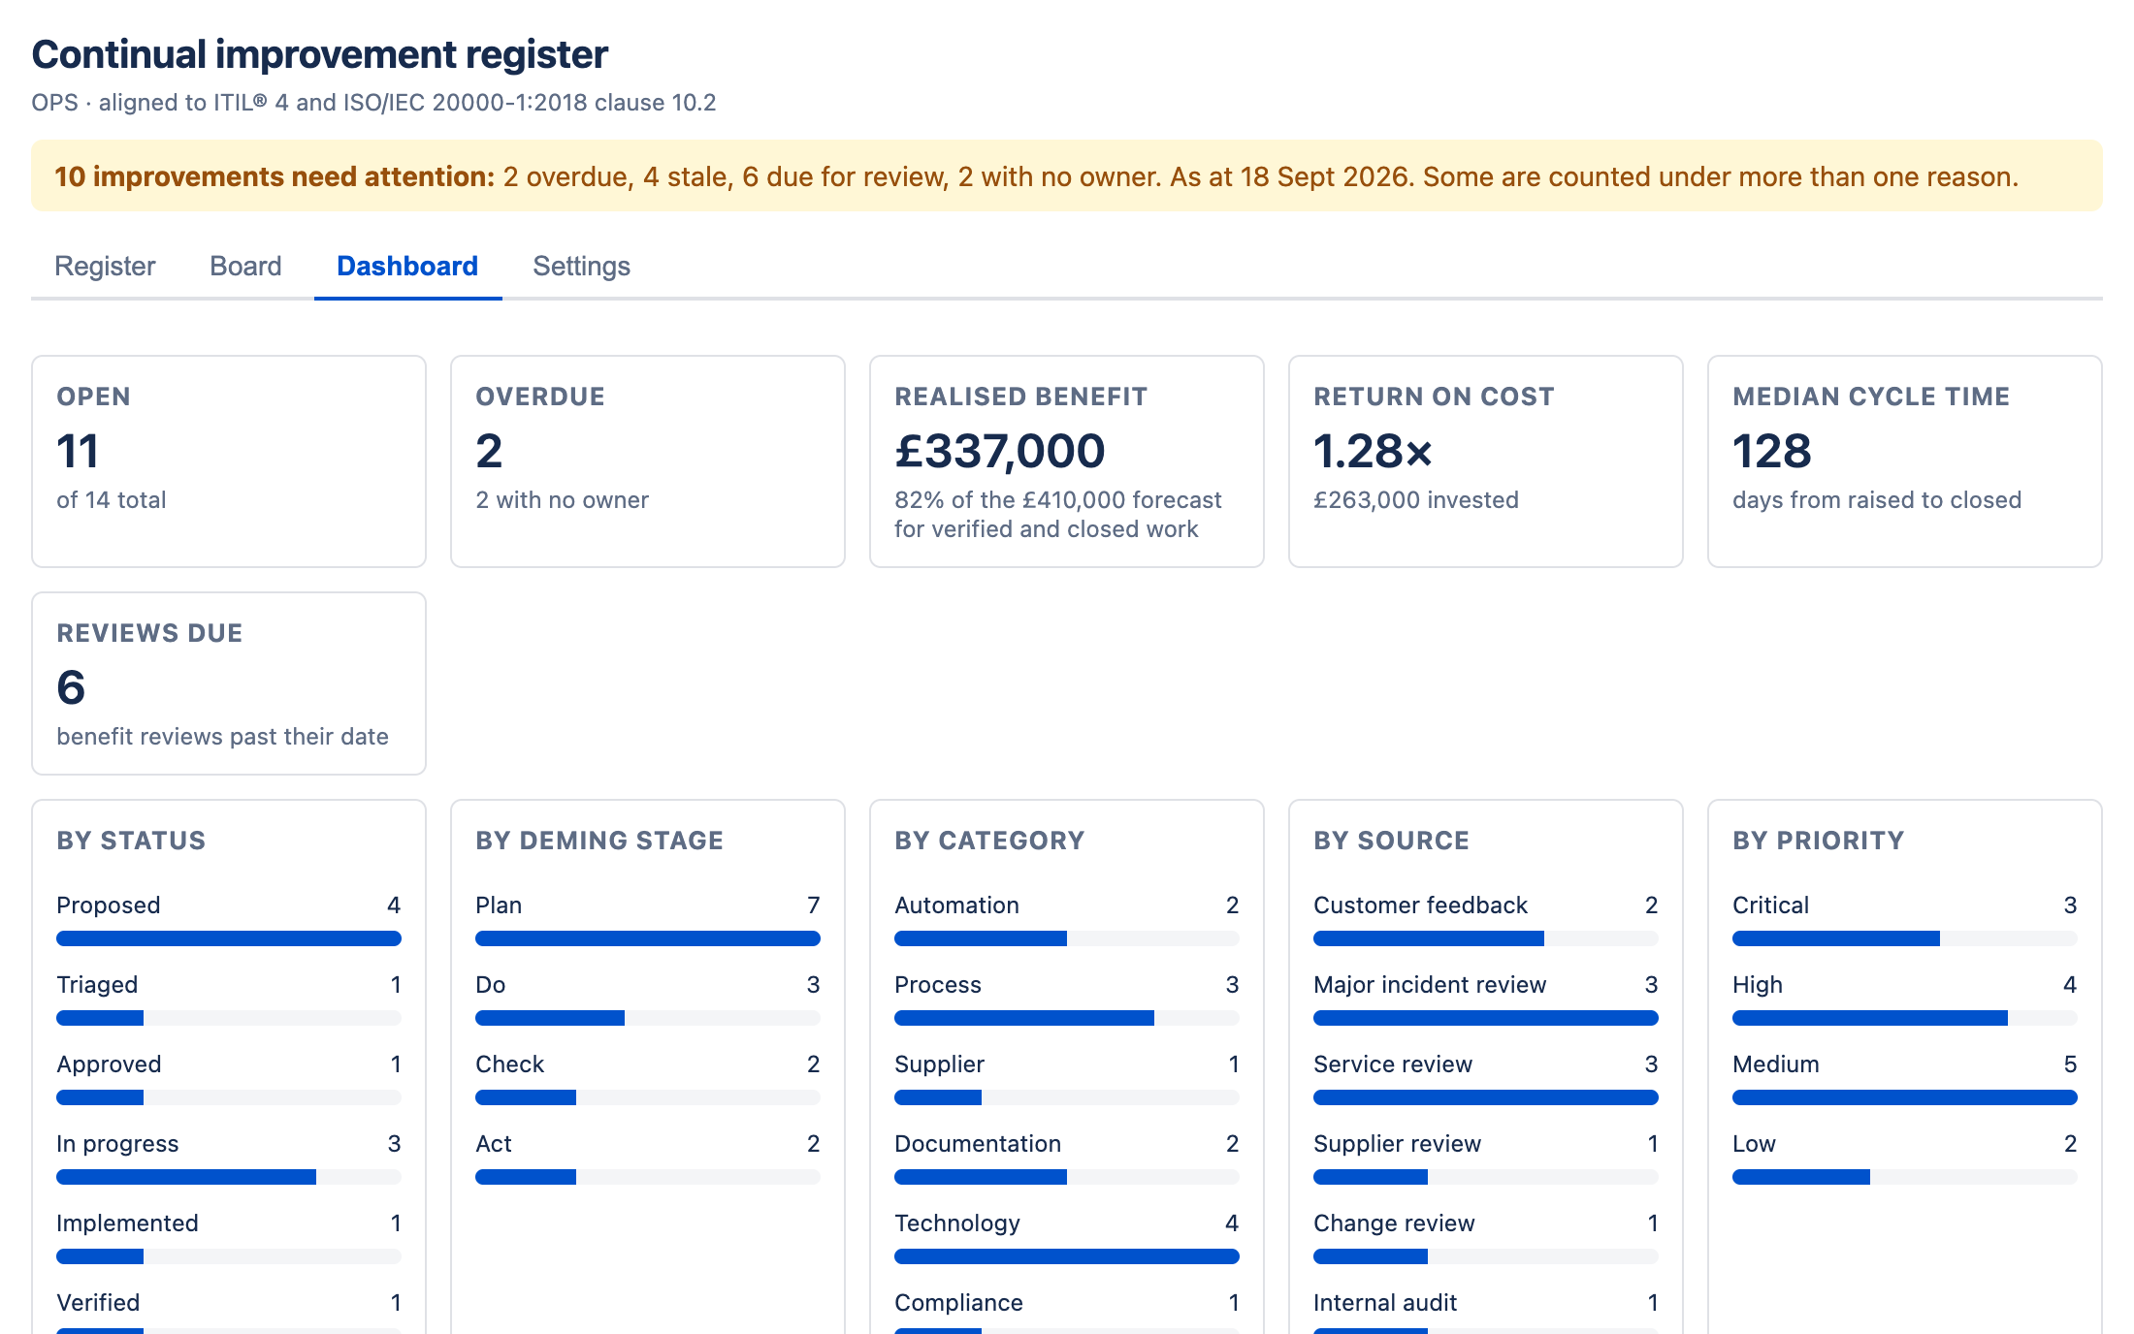Select the 'Process' category label
This screenshot has width=2134, height=1334.
[x=938, y=985]
